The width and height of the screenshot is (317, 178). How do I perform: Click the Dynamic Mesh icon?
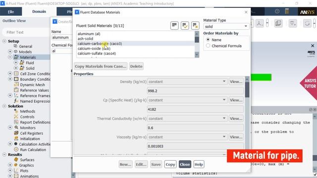[x=16, y=85]
